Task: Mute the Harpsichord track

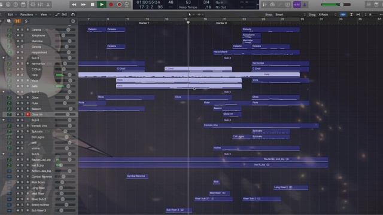Action: tap(17, 52)
